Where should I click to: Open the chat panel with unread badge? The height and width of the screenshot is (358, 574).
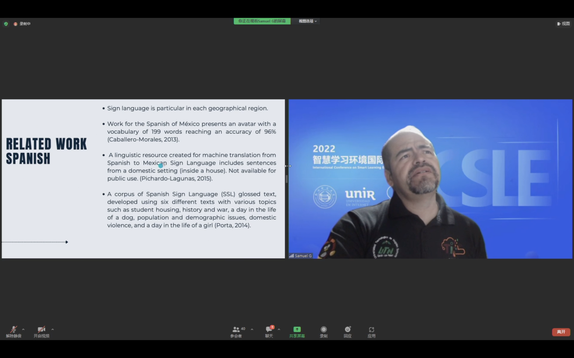click(269, 330)
